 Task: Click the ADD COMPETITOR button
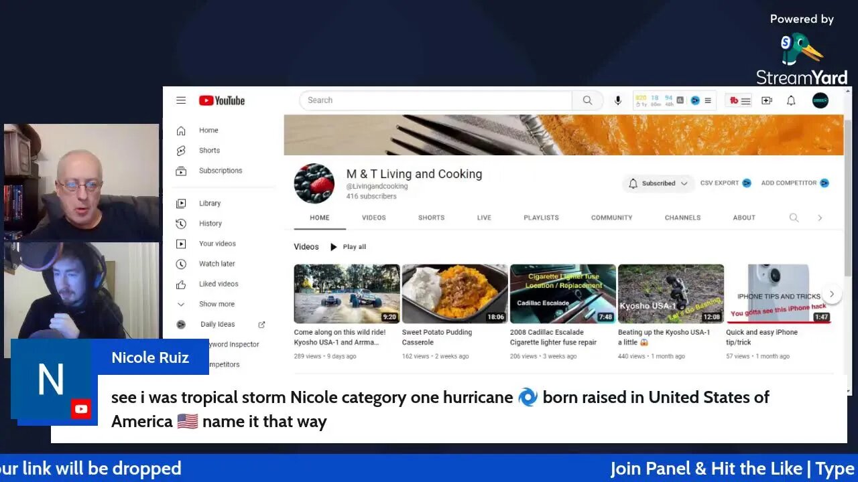pyautogui.click(x=795, y=183)
